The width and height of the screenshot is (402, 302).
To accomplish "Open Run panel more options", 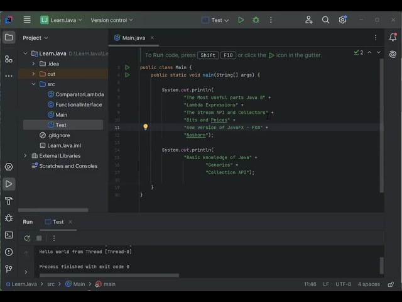I will (54, 238).
